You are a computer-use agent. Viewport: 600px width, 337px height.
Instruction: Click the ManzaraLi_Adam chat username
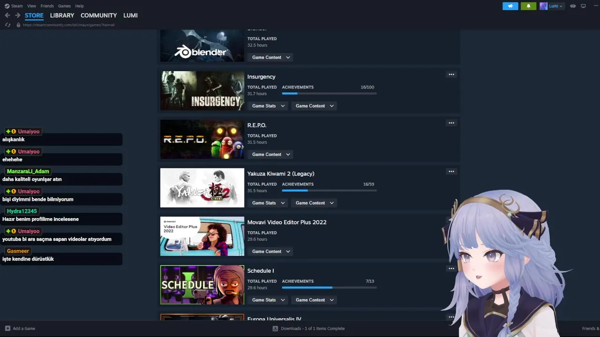[28, 171]
